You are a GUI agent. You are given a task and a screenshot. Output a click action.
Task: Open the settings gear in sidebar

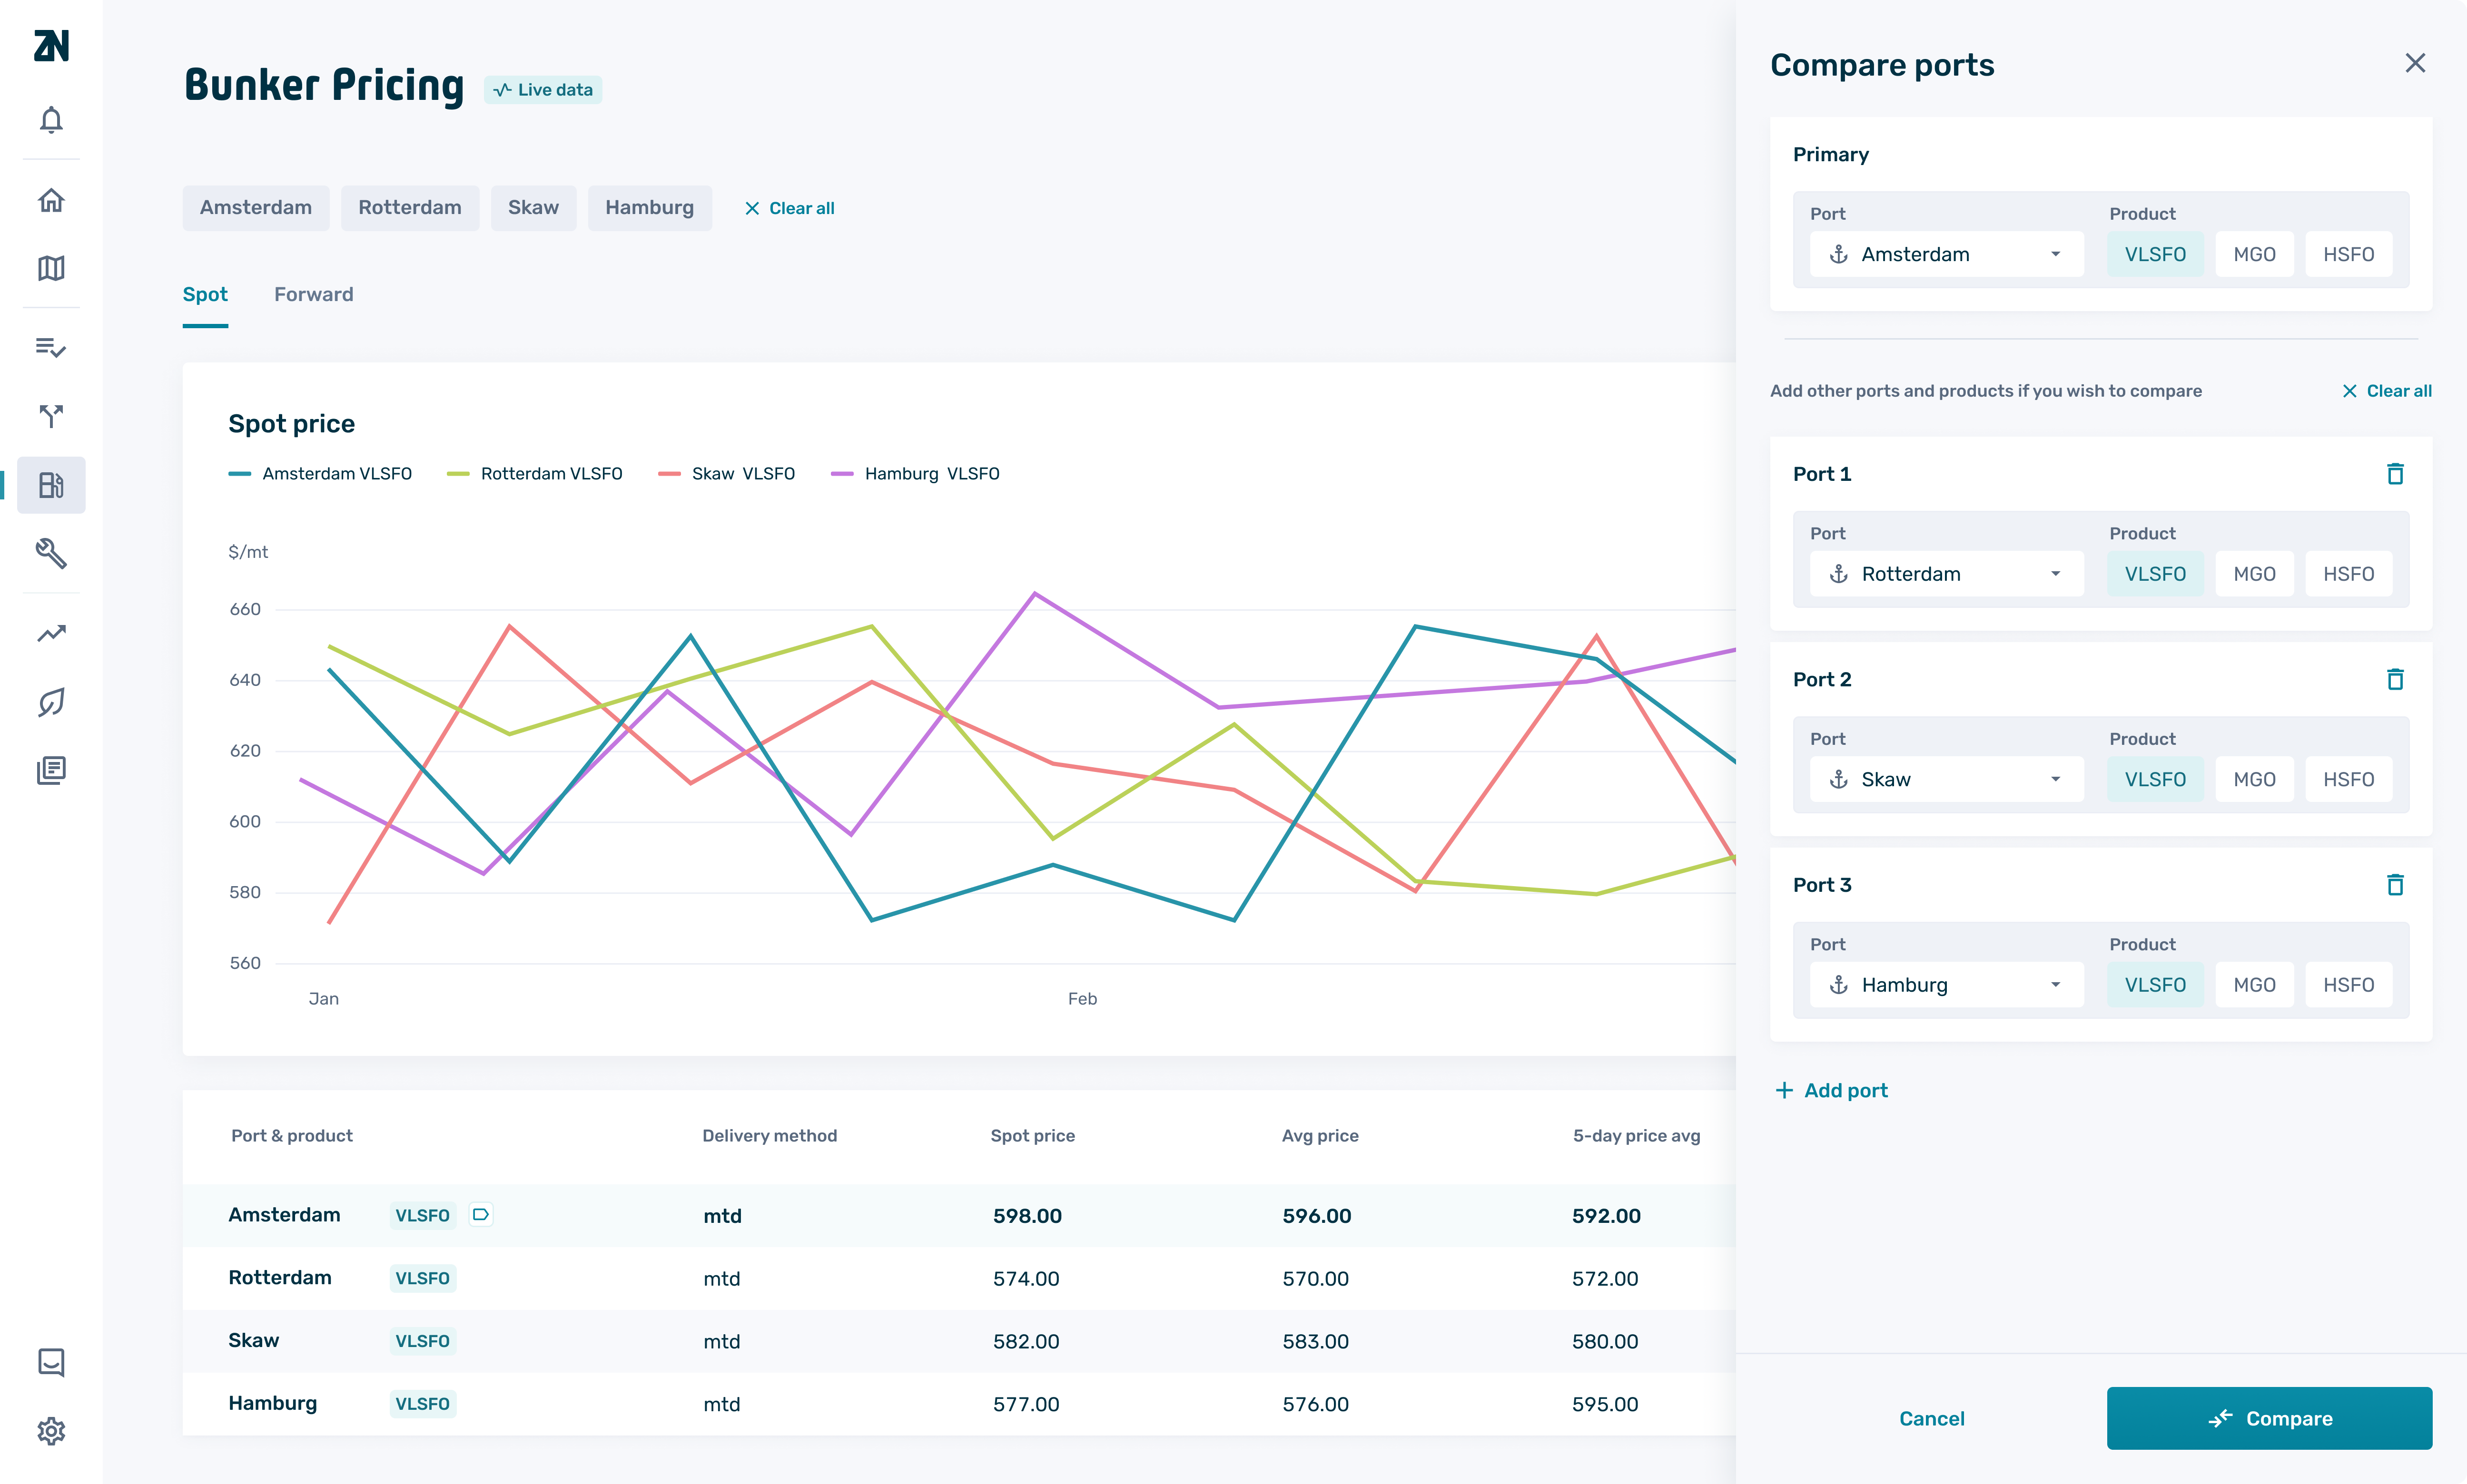click(51, 1431)
